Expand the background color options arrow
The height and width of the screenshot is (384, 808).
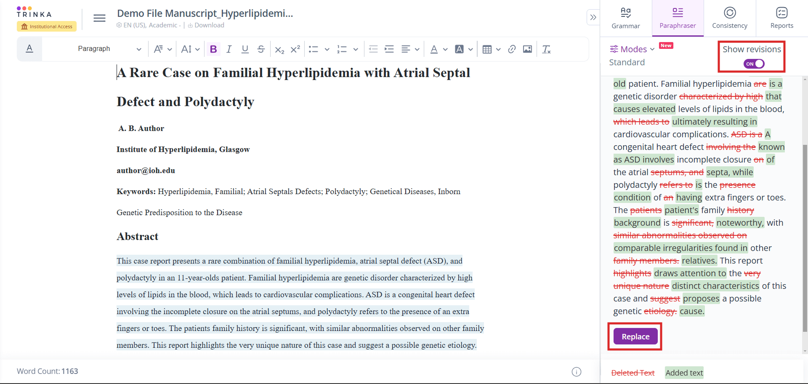click(470, 50)
